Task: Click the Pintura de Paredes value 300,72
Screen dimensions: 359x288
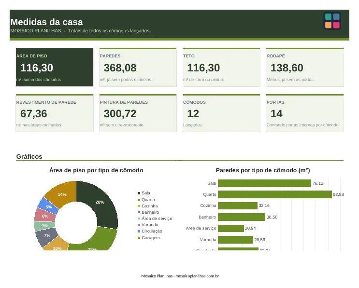Action: pyautogui.click(x=120, y=114)
